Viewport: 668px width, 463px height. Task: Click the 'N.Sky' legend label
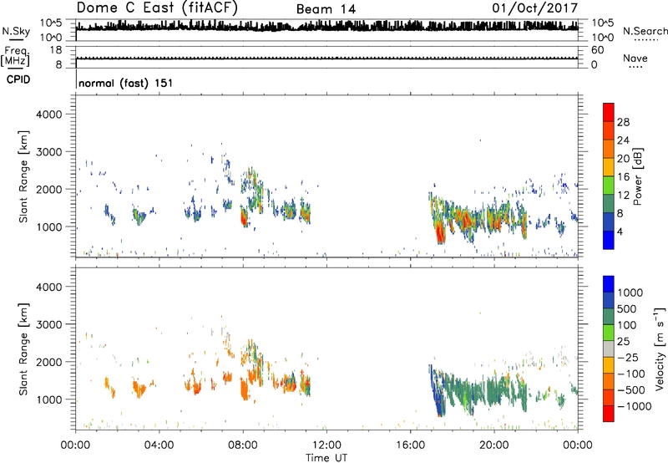(x=16, y=31)
